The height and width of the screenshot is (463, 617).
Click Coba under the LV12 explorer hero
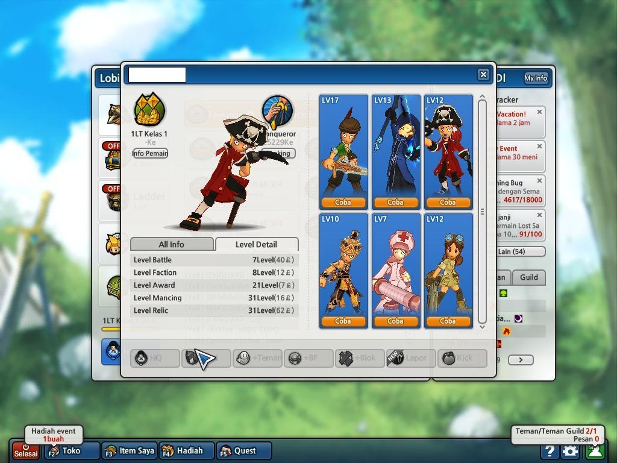point(448,321)
